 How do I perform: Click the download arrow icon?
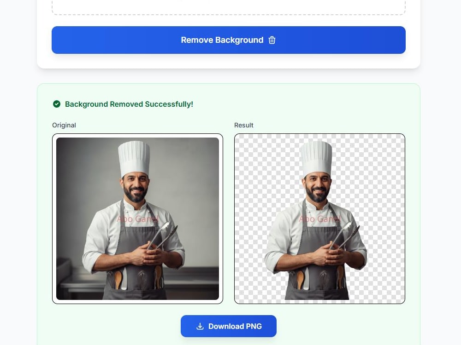[200, 326]
